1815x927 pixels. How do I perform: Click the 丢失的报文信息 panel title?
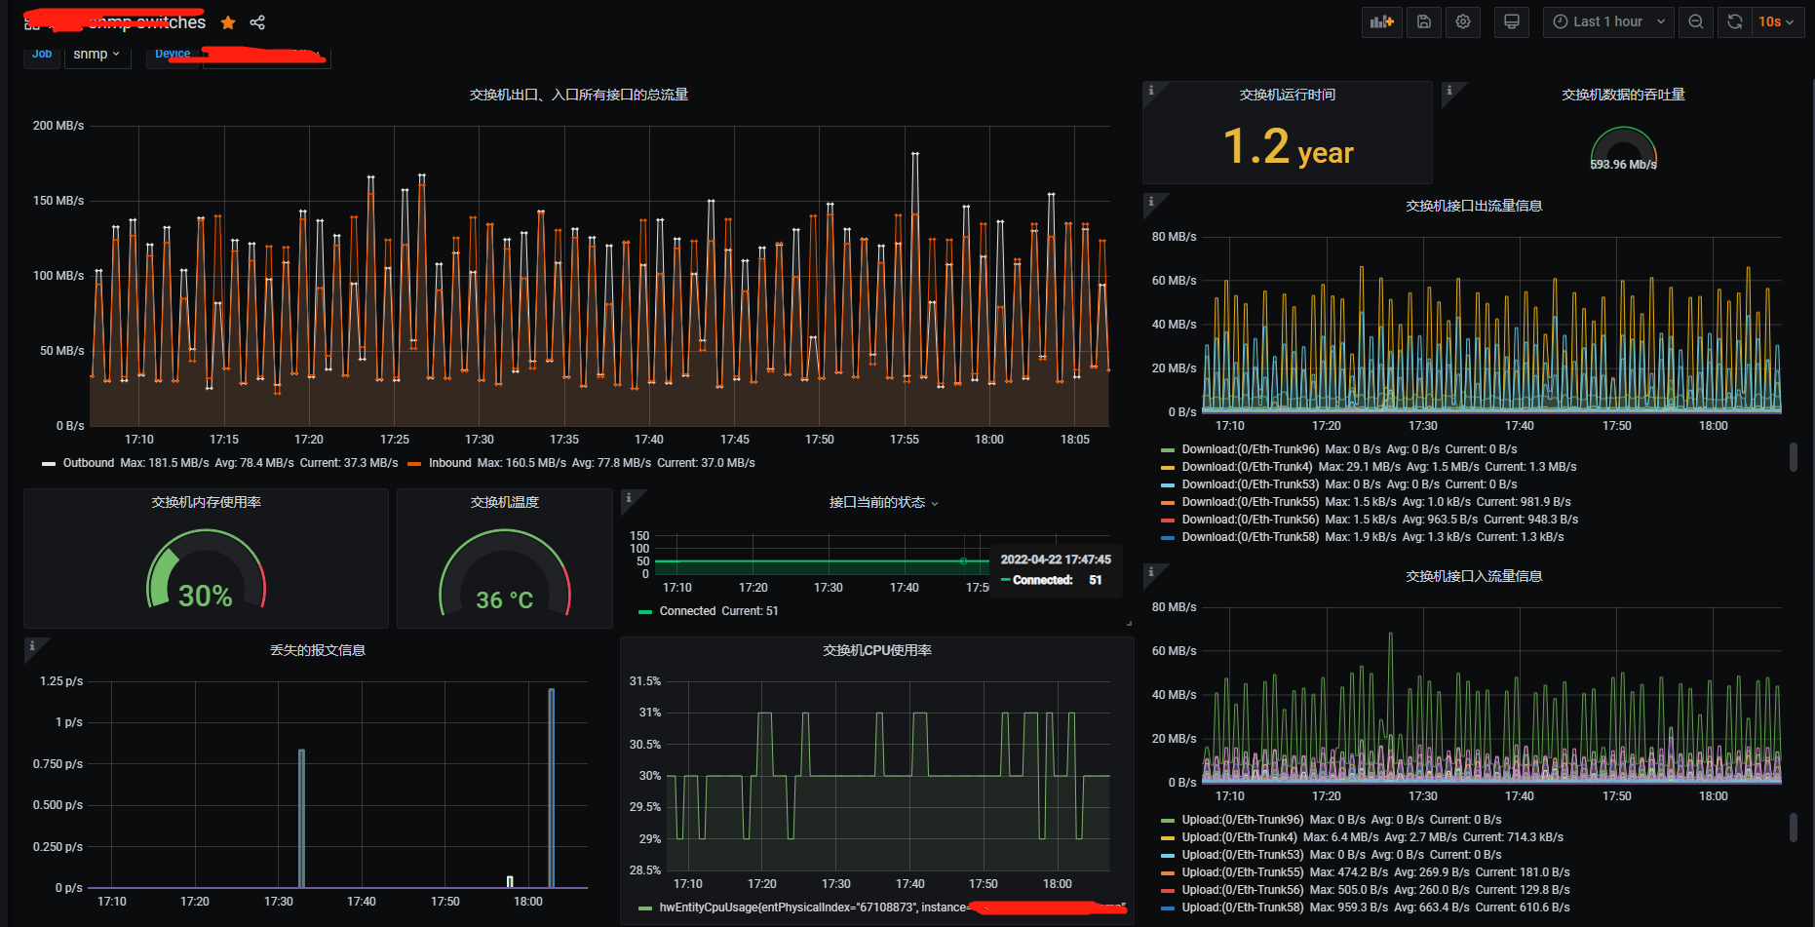317,650
